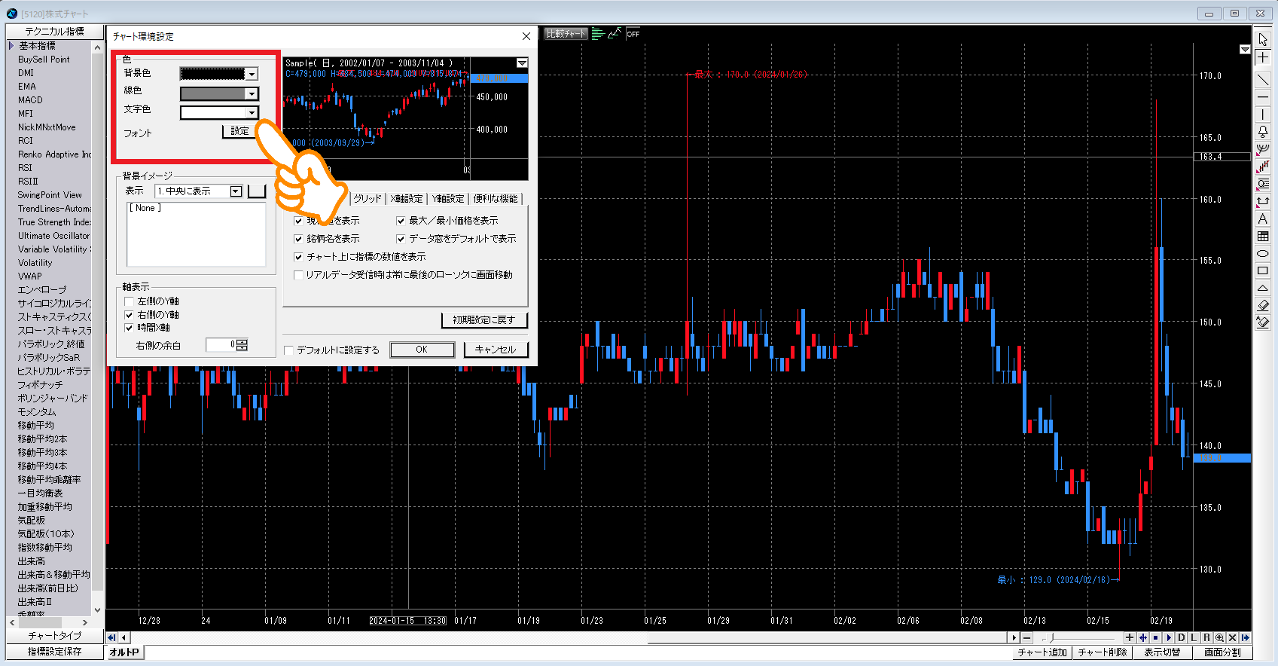Image resolution: width=1278 pixels, height=666 pixels.
Task: Select the fan lines tool
Action: tap(1263, 149)
